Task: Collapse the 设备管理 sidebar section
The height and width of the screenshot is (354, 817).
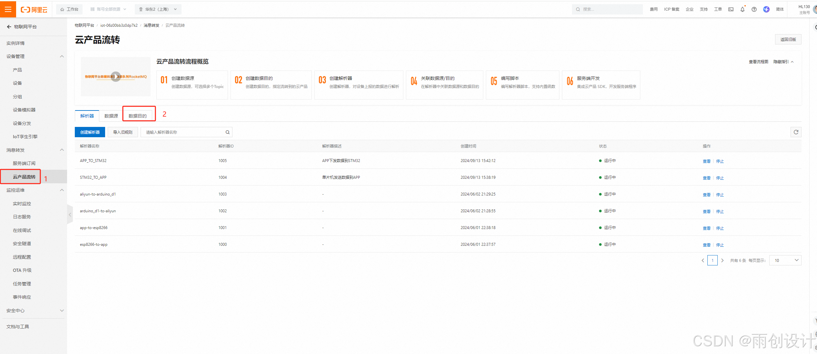Action: click(x=62, y=56)
